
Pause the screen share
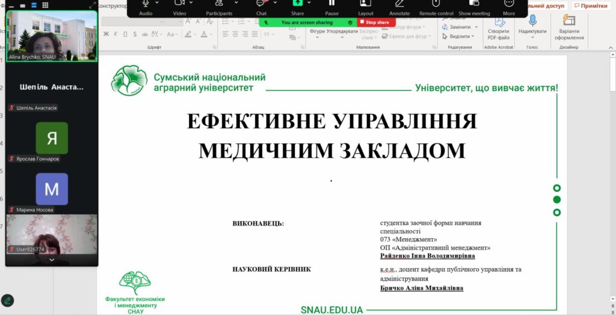coord(331,4)
